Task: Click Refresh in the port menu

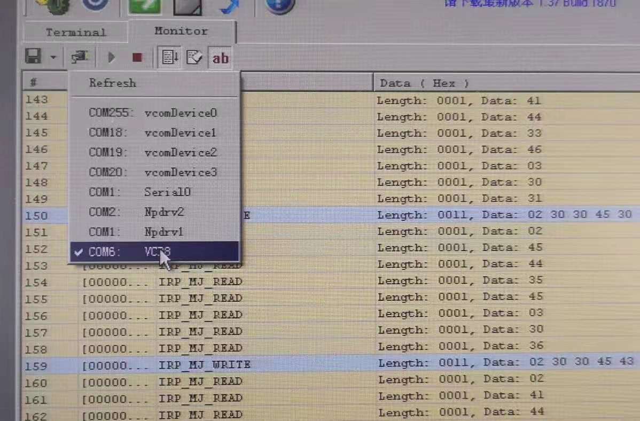Action: point(112,83)
